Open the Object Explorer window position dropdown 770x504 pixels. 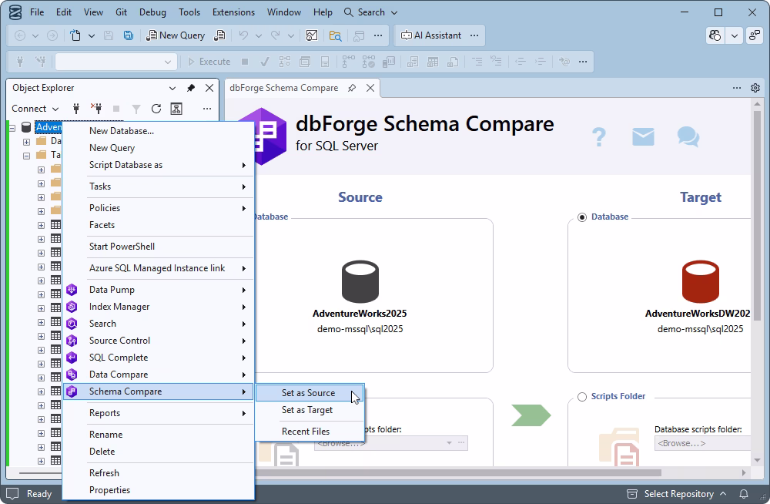click(x=172, y=88)
